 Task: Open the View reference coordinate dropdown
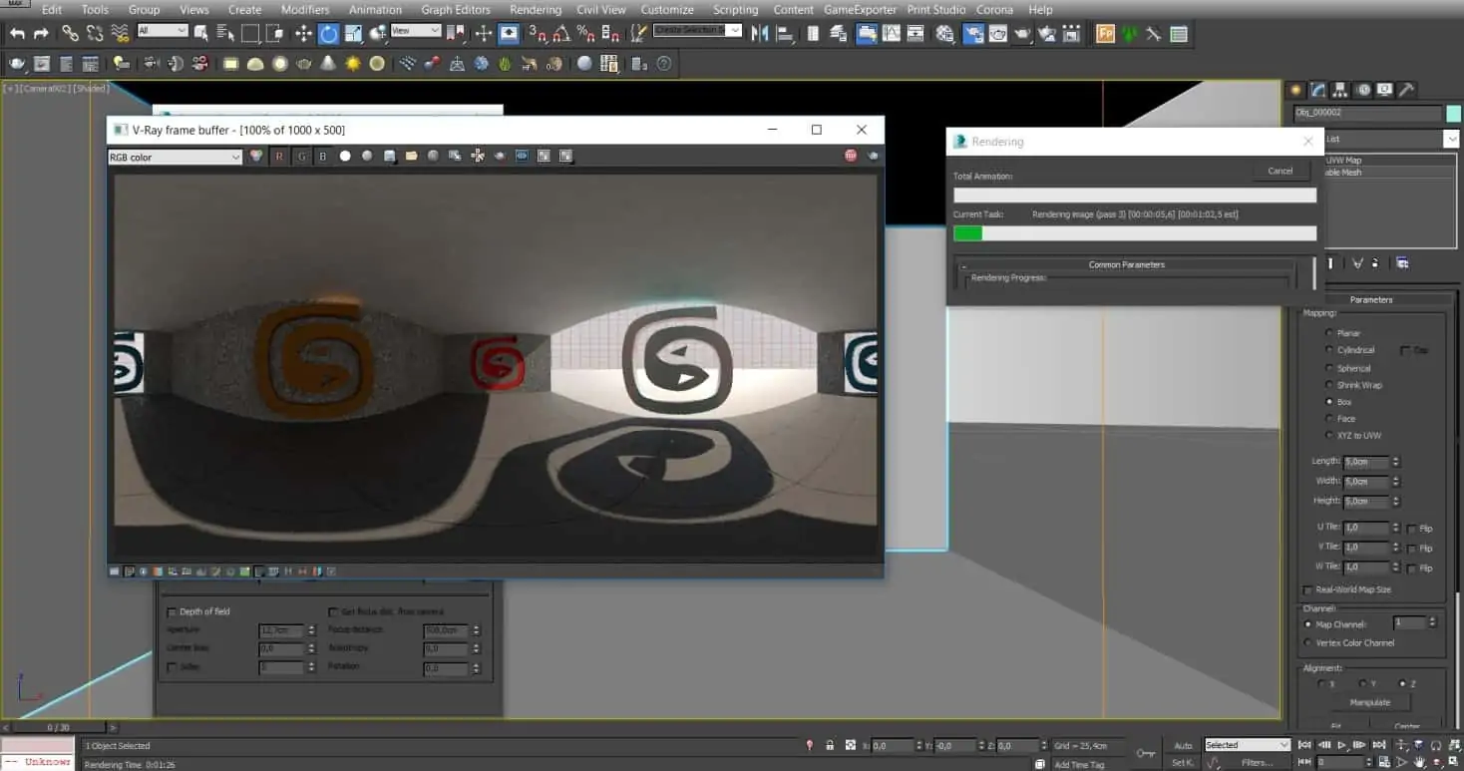pos(416,31)
